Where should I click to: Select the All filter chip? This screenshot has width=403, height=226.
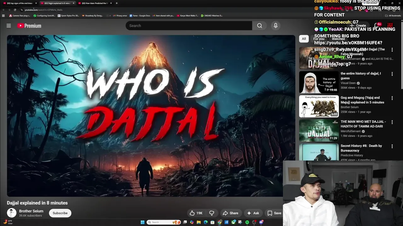click(x=304, y=39)
